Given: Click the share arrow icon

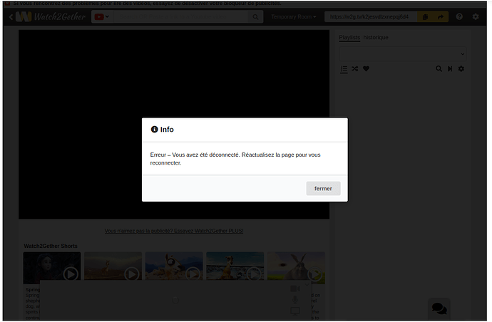Looking at the screenshot, I should pyautogui.click(x=441, y=16).
